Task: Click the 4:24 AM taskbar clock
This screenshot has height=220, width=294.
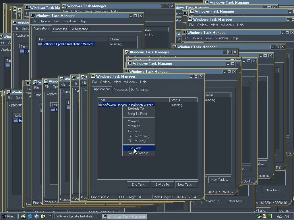Action: (x=283, y=217)
